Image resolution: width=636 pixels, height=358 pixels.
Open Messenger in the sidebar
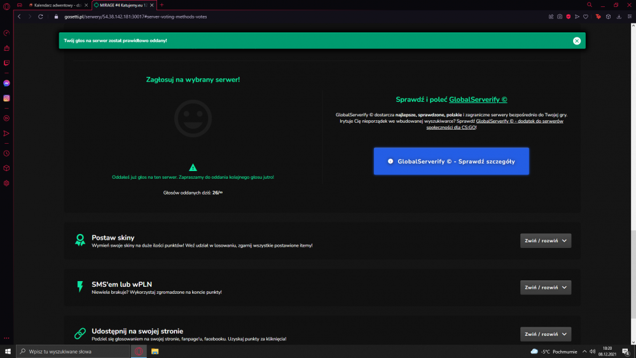click(x=6, y=83)
